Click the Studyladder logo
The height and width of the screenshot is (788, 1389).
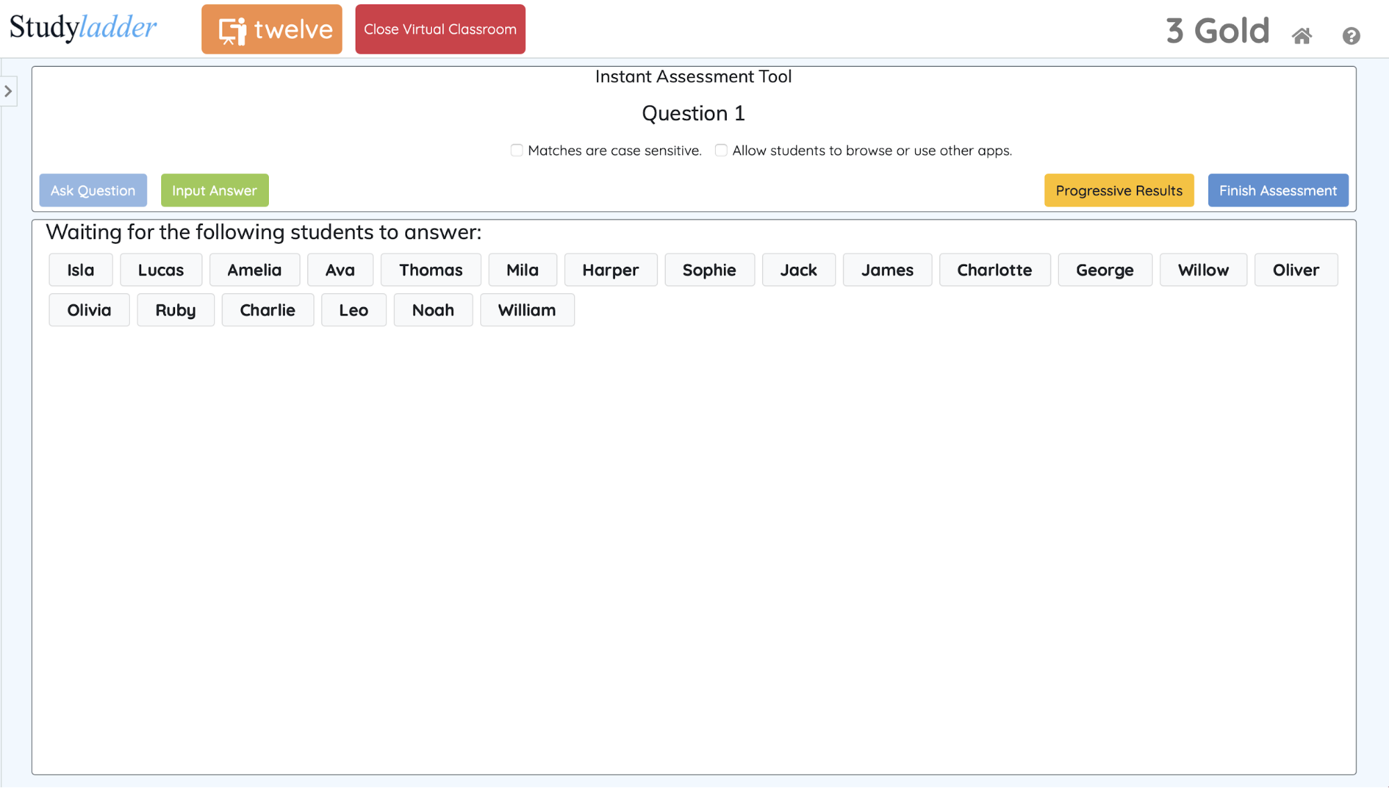pos(83,28)
